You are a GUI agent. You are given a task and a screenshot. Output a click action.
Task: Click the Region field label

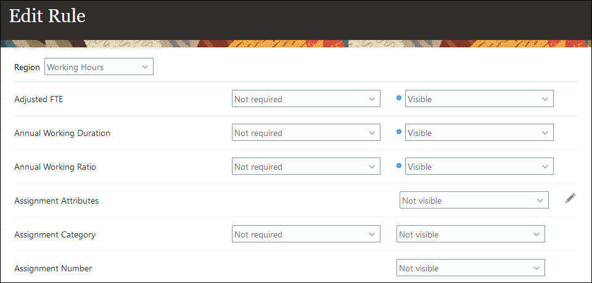(x=27, y=67)
